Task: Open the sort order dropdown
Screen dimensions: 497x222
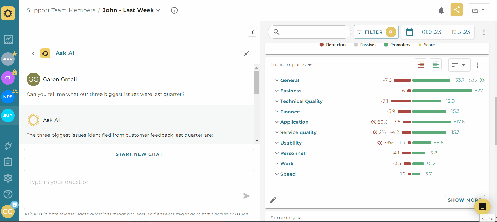Action: (459, 65)
